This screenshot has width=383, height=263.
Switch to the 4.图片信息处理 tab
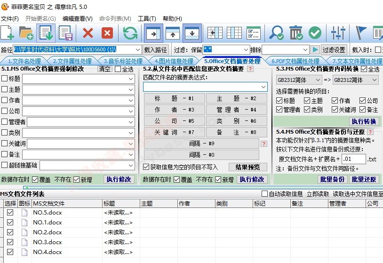click(x=174, y=61)
